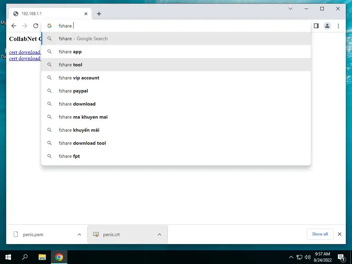Close the 192.168.1.1 tab
352x264 pixels.
tap(86, 14)
